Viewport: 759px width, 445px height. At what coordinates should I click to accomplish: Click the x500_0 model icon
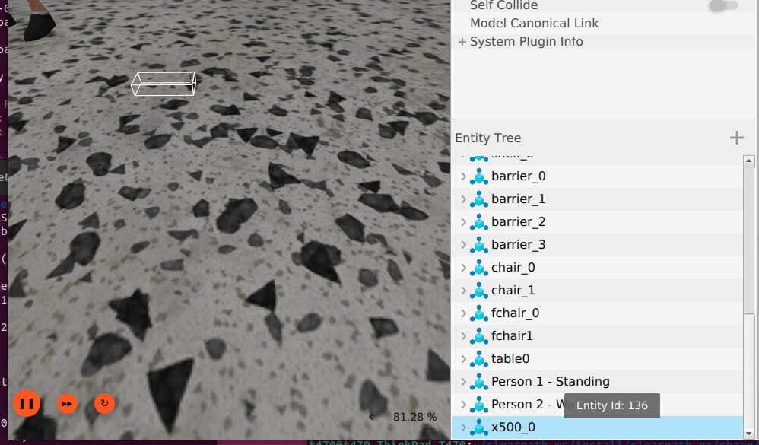point(478,428)
